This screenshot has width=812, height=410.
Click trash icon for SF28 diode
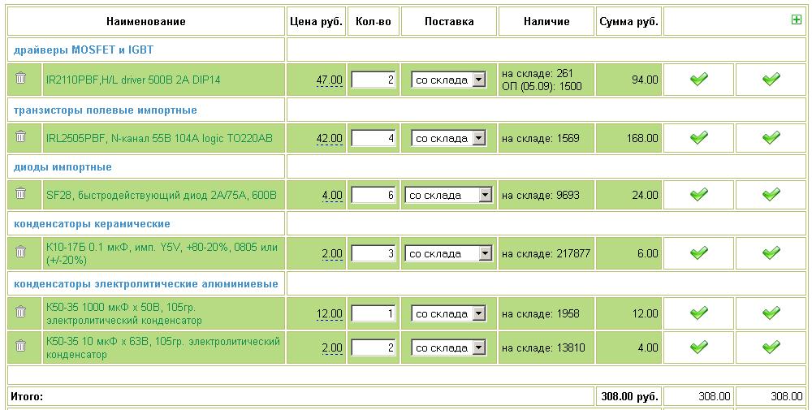pyautogui.click(x=21, y=194)
